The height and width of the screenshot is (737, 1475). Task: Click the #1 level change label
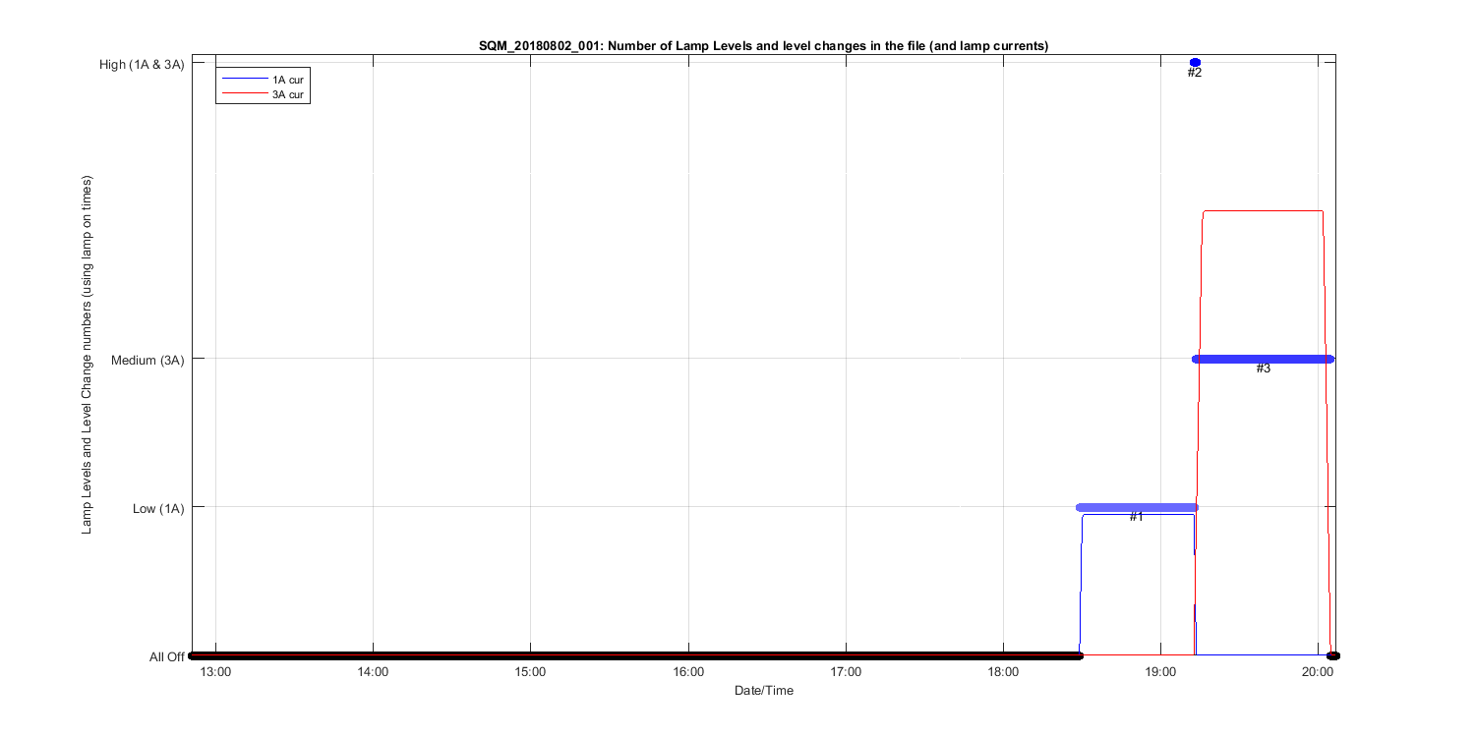[1136, 517]
